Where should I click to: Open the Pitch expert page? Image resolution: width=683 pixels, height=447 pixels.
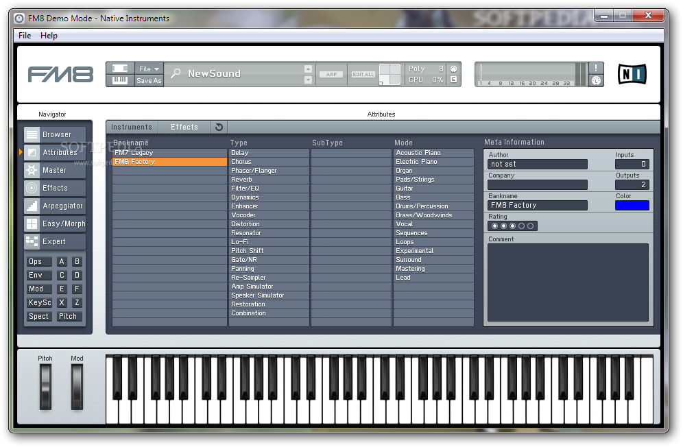[x=69, y=316]
